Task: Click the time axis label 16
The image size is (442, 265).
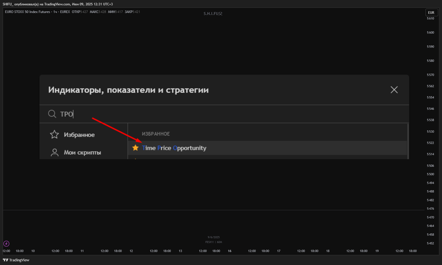Action: [230, 251]
